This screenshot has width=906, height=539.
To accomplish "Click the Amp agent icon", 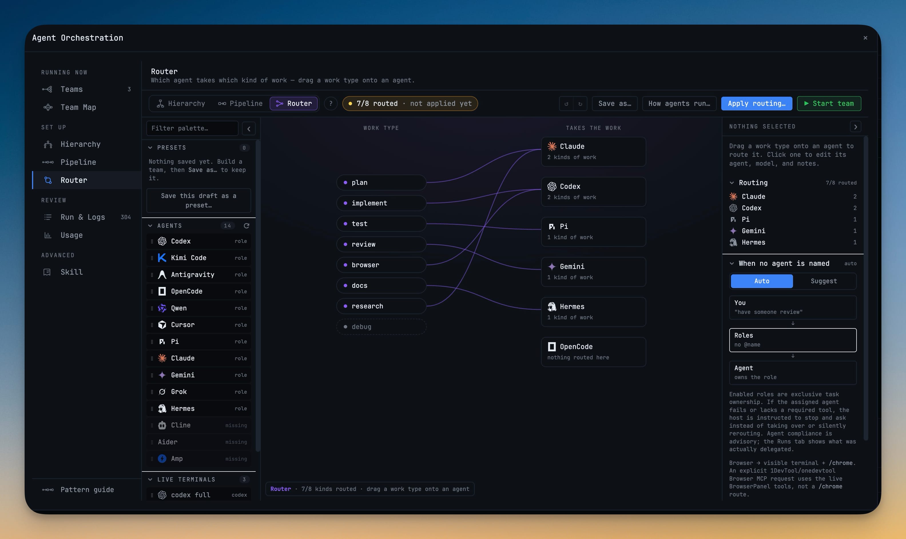I will tap(162, 459).
